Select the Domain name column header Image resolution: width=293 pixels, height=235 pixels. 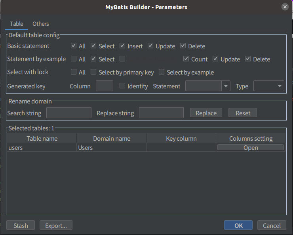[x=112, y=139]
